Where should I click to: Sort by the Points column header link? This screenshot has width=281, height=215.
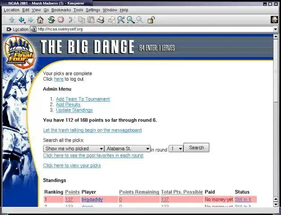(72, 192)
